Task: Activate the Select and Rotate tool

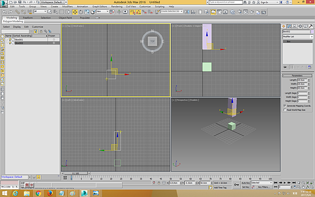Action: (81, 12)
